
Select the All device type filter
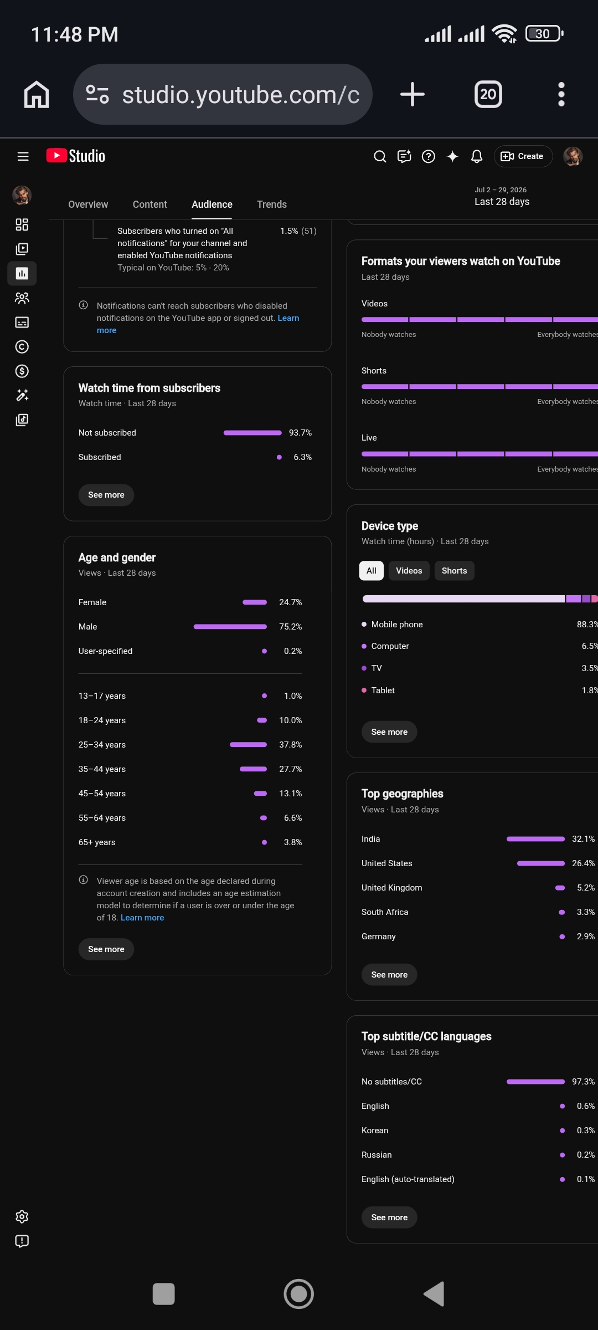click(372, 571)
